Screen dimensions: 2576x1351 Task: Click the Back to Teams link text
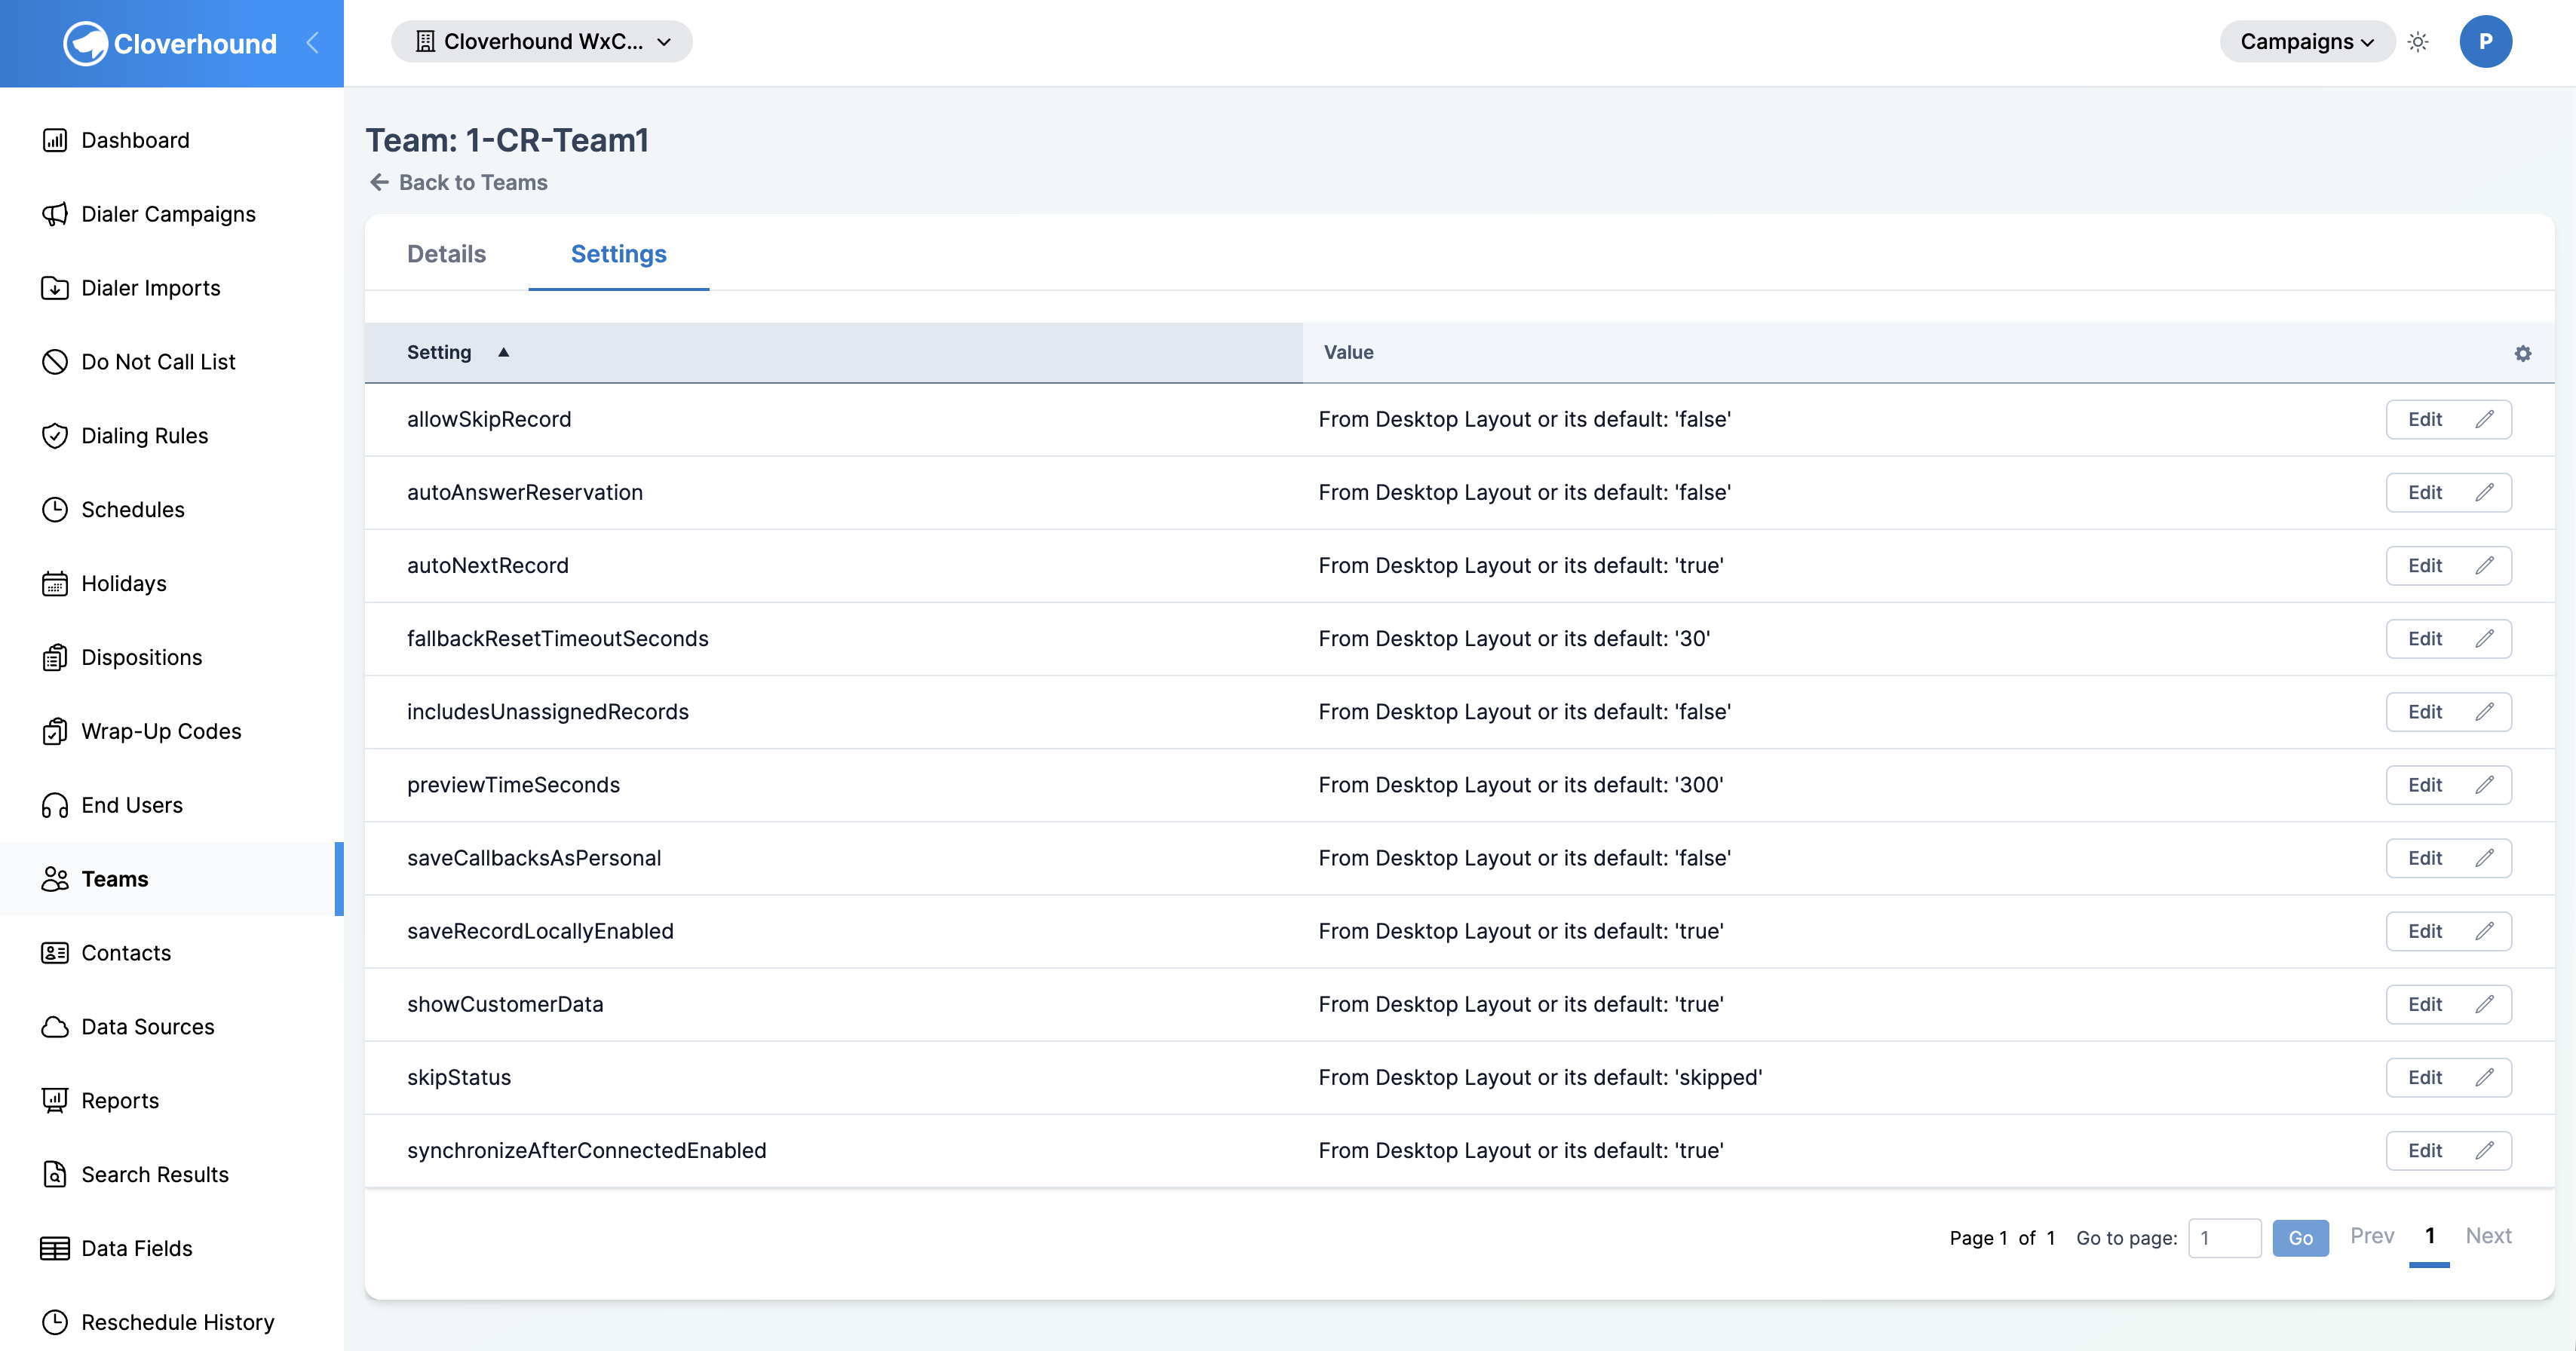[x=473, y=182]
